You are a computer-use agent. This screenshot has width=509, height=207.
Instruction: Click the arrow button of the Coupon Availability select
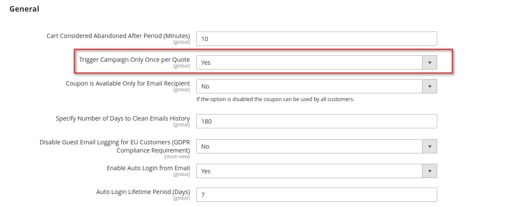pyautogui.click(x=429, y=86)
